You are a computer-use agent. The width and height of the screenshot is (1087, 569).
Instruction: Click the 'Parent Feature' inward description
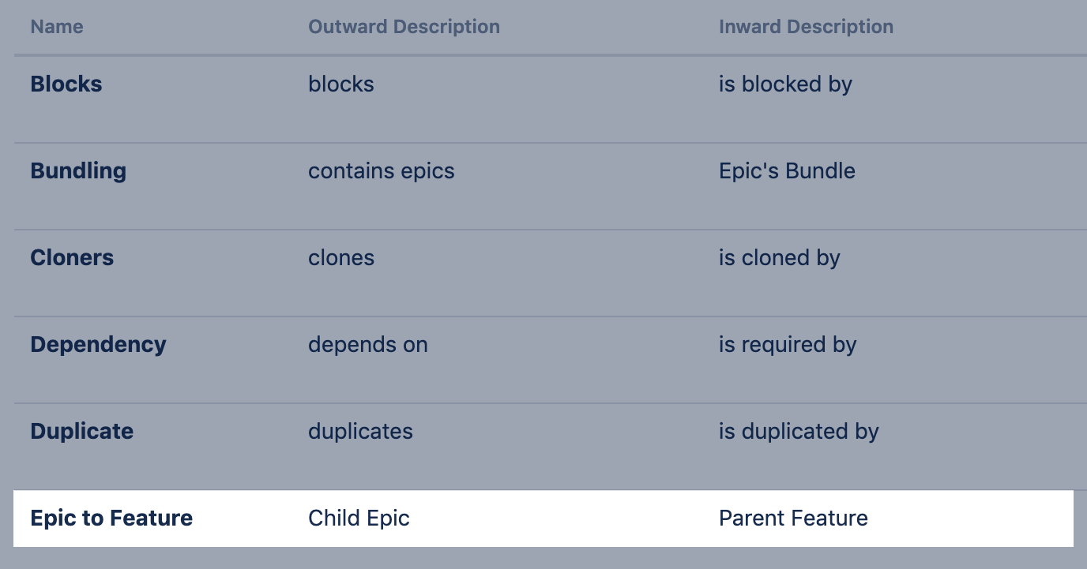793,518
